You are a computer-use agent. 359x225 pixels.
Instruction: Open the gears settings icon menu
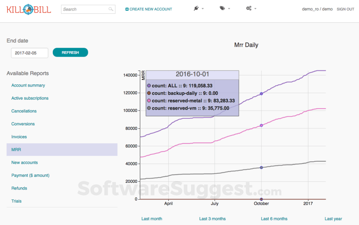point(249,8)
